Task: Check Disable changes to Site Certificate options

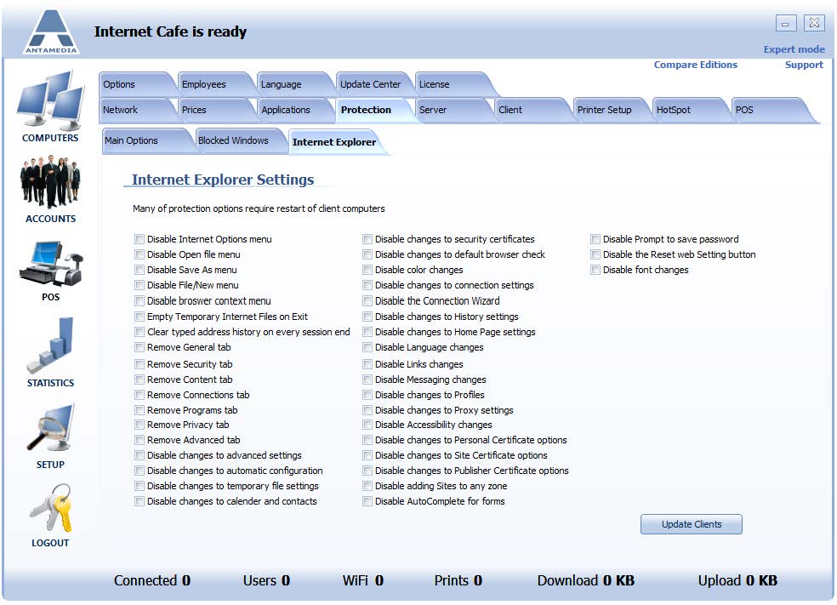Action: coord(367,455)
